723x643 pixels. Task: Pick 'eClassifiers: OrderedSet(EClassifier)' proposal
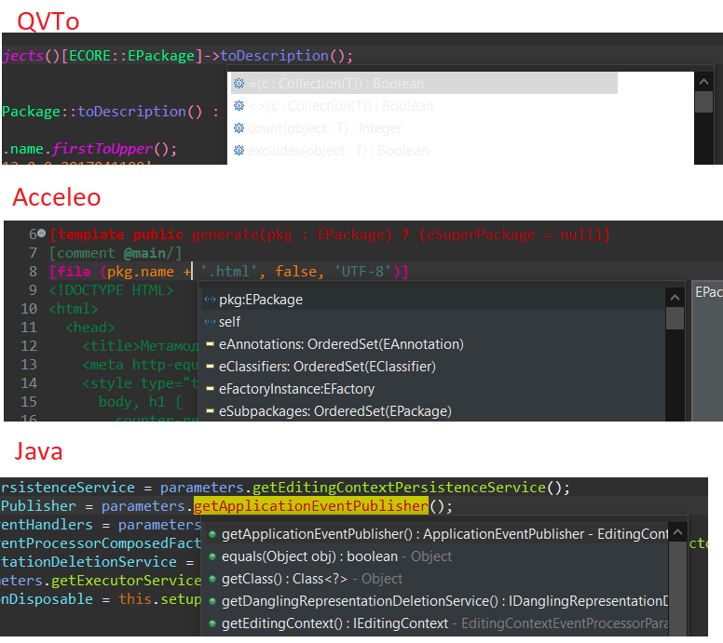pos(433,367)
